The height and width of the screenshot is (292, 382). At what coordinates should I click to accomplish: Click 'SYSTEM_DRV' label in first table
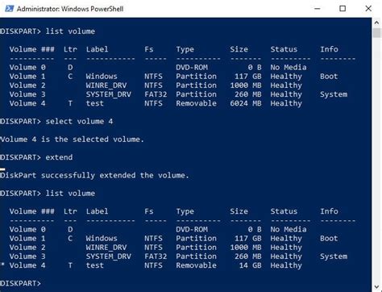click(109, 94)
